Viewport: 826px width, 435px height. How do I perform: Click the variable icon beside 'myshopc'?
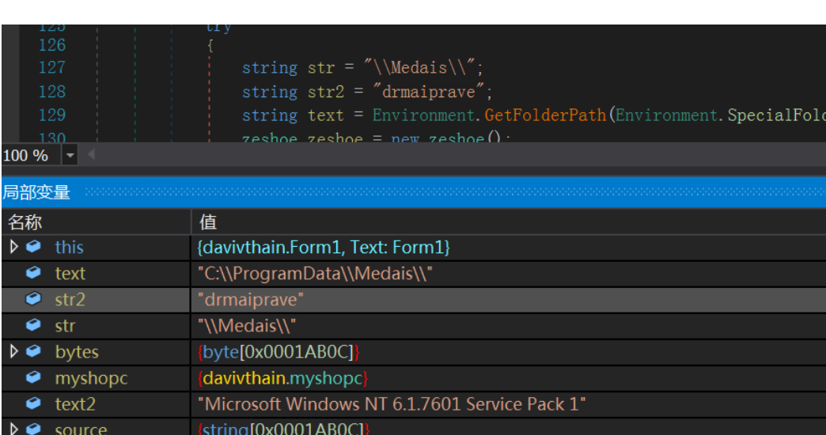tap(34, 377)
